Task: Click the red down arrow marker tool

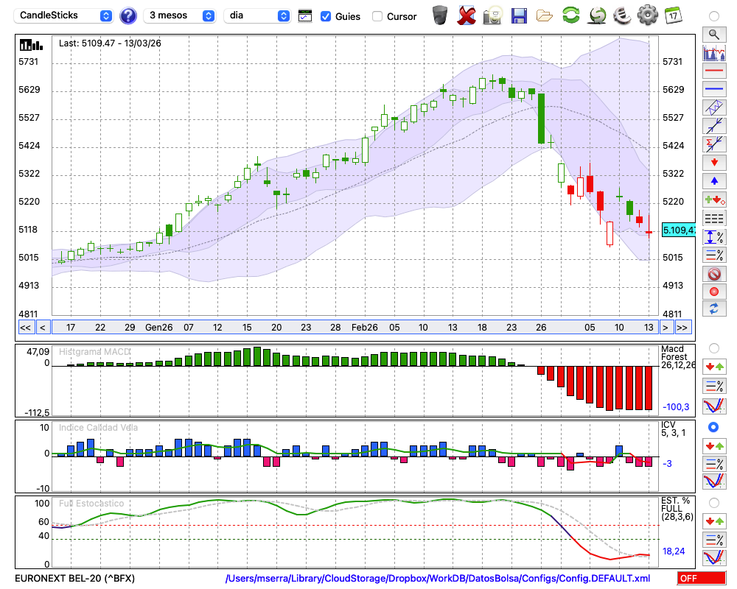Action: (714, 163)
